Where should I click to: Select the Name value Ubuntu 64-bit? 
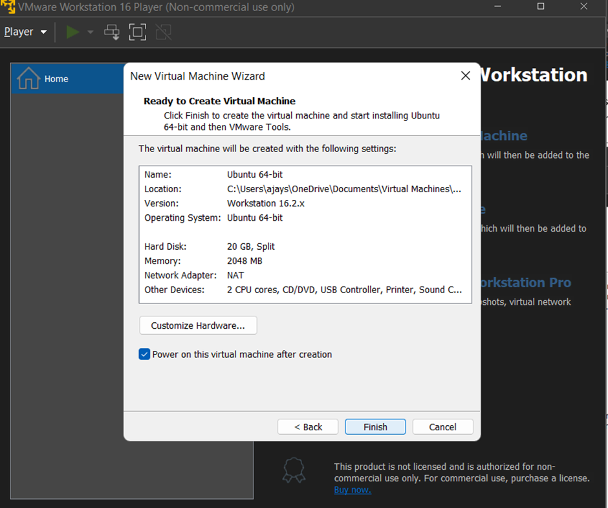[255, 175]
